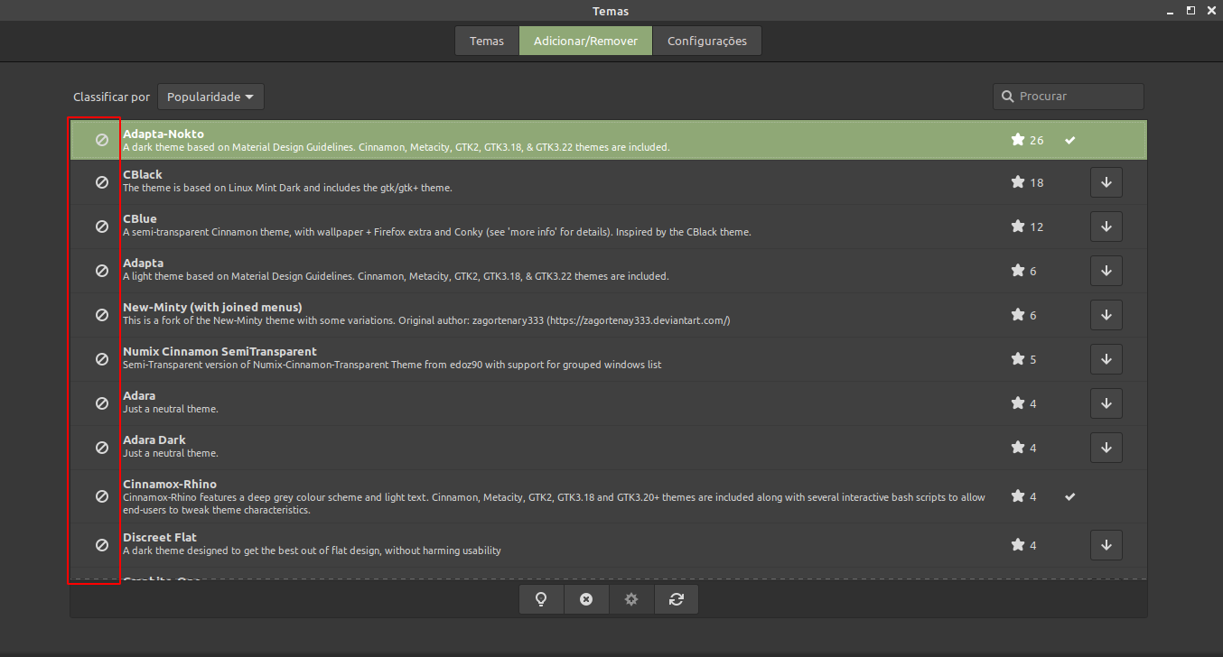Download the Adara Dark theme

point(1106,448)
